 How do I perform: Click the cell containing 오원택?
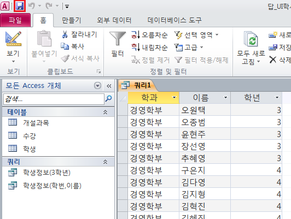[205, 110]
